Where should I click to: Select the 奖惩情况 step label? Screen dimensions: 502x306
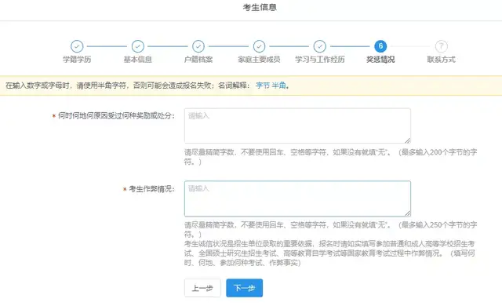(380, 60)
